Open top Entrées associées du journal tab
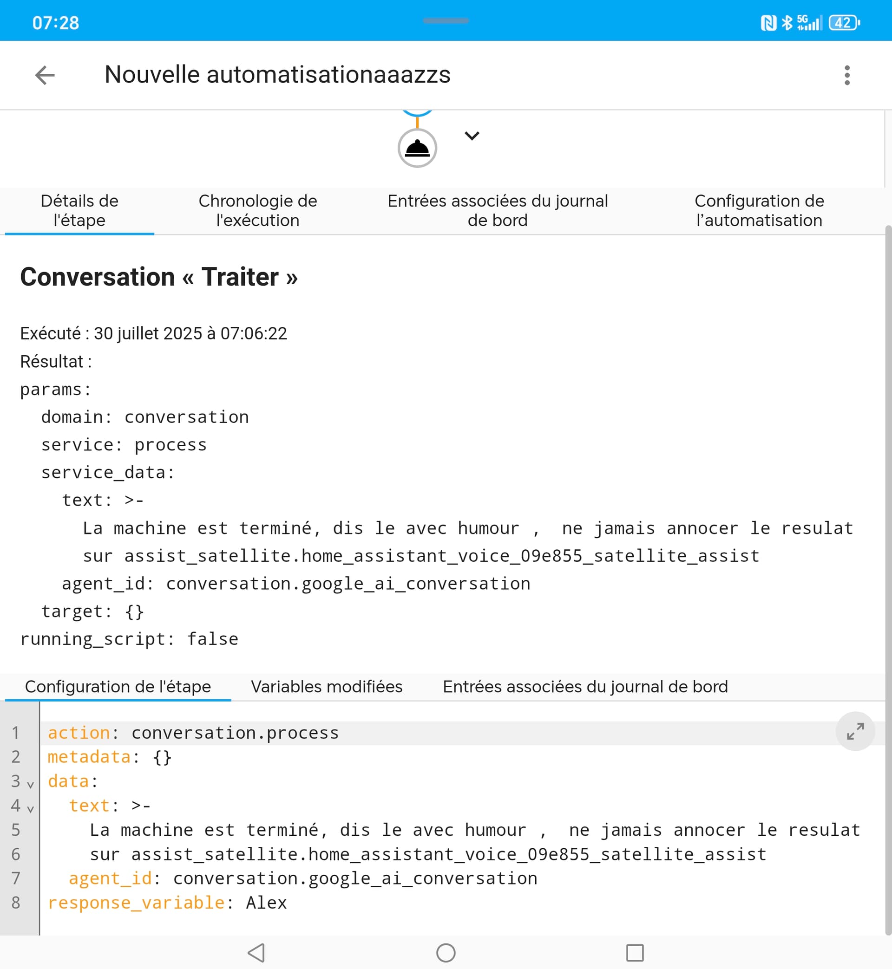892x969 pixels. 497,211
